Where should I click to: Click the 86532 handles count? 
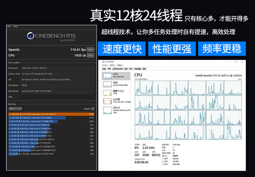(156, 155)
